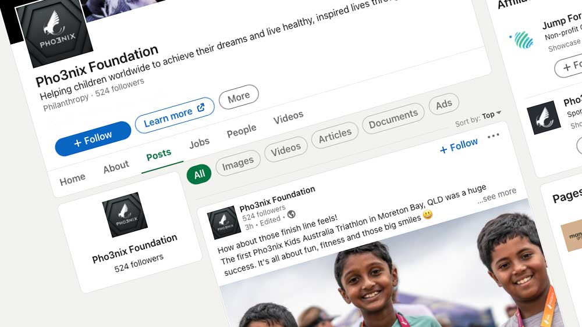Click the globe visibility icon on post
582x327 pixels.
pos(292,214)
